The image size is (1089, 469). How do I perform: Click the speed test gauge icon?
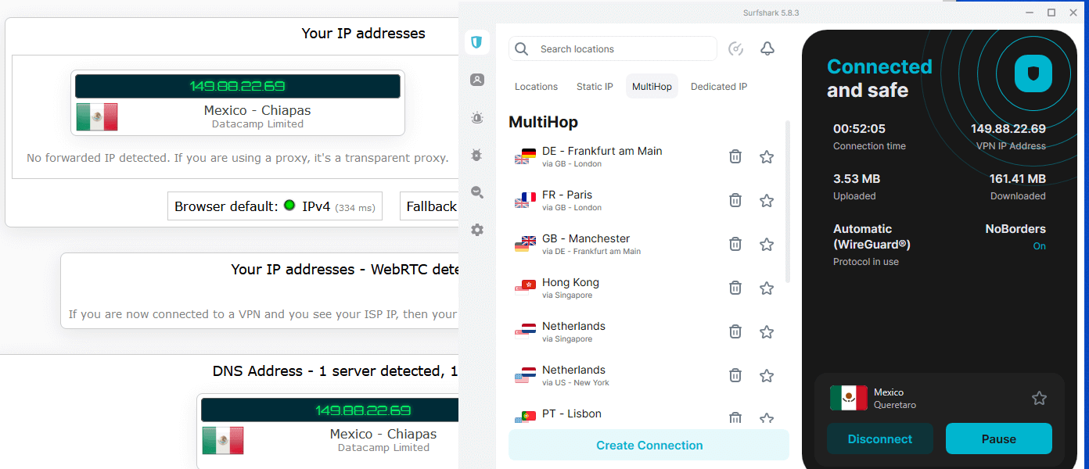click(735, 48)
